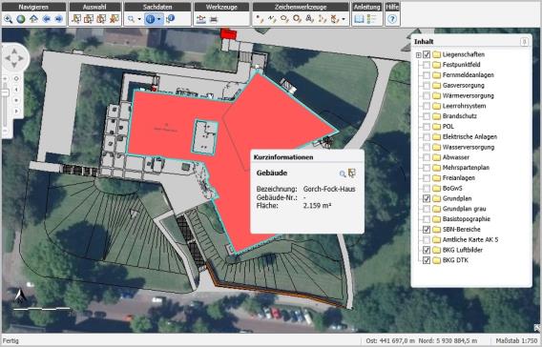542x347 pixels.
Task: Click the Sachdaten search magnifier icon
Action: (x=131, y=19)
